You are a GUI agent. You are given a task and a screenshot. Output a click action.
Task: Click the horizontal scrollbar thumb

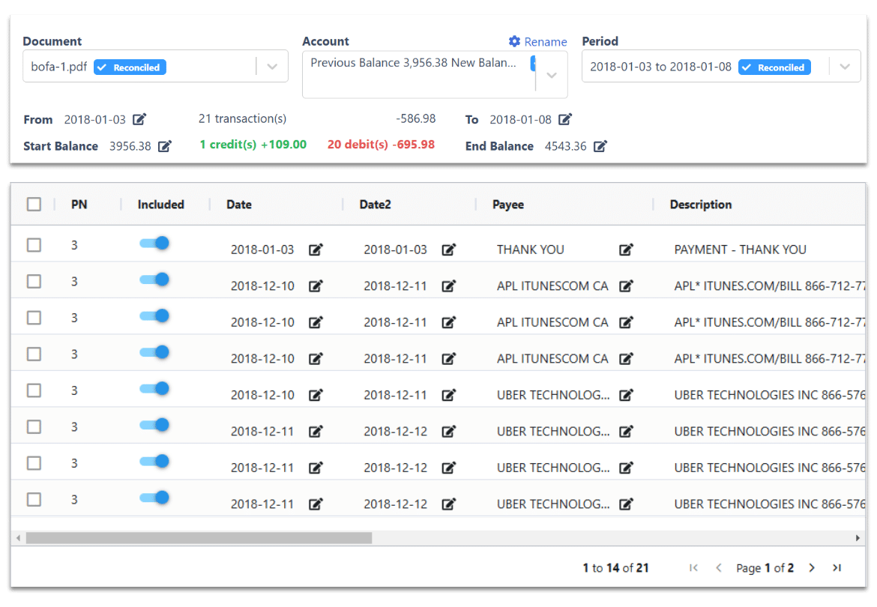click(x=199, y=538)
